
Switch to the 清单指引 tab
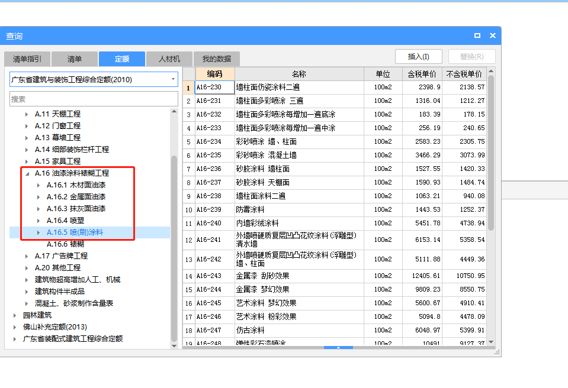(27, 59)
